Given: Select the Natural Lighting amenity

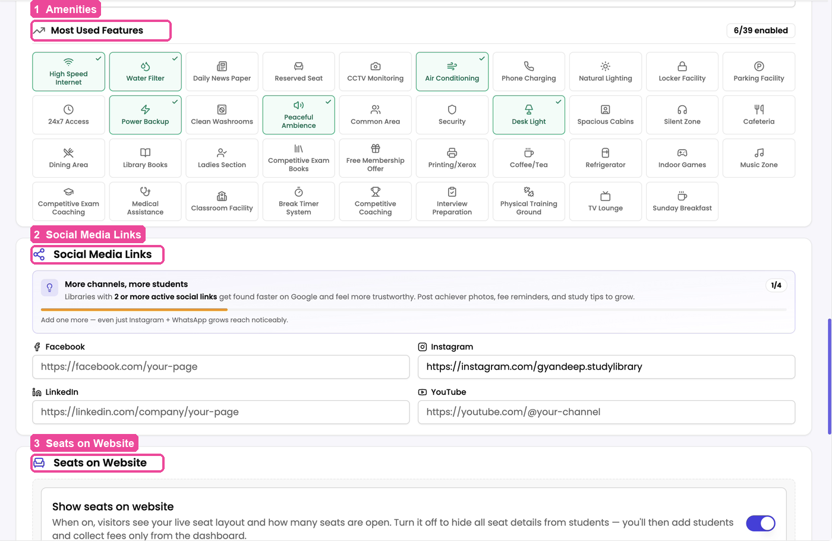Looking at the screenshot, I should pos(606,72).
